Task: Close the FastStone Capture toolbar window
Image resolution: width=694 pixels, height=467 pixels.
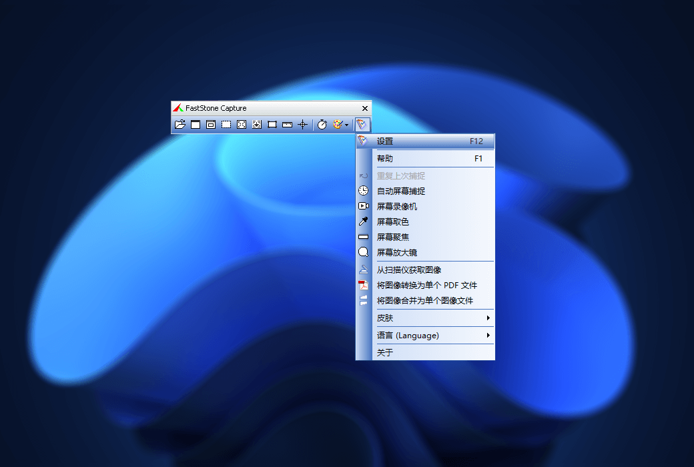Action: click(365, 108)
